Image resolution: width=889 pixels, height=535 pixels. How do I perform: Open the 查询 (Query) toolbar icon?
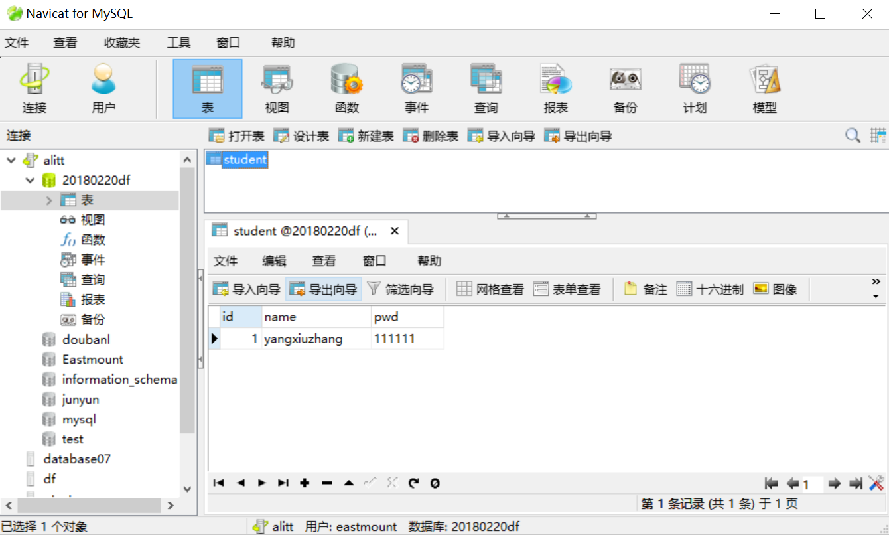coord(486,88)
